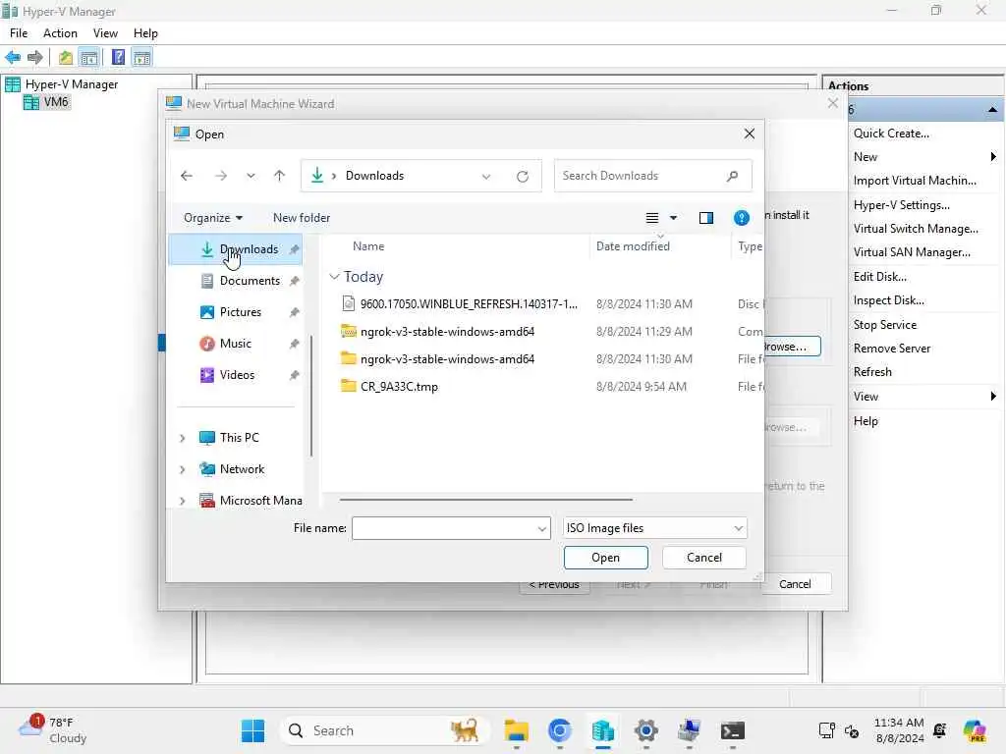Click the show/hide console tree toolbar icon
The image size is (1006, 754).
tap(89, 58)
